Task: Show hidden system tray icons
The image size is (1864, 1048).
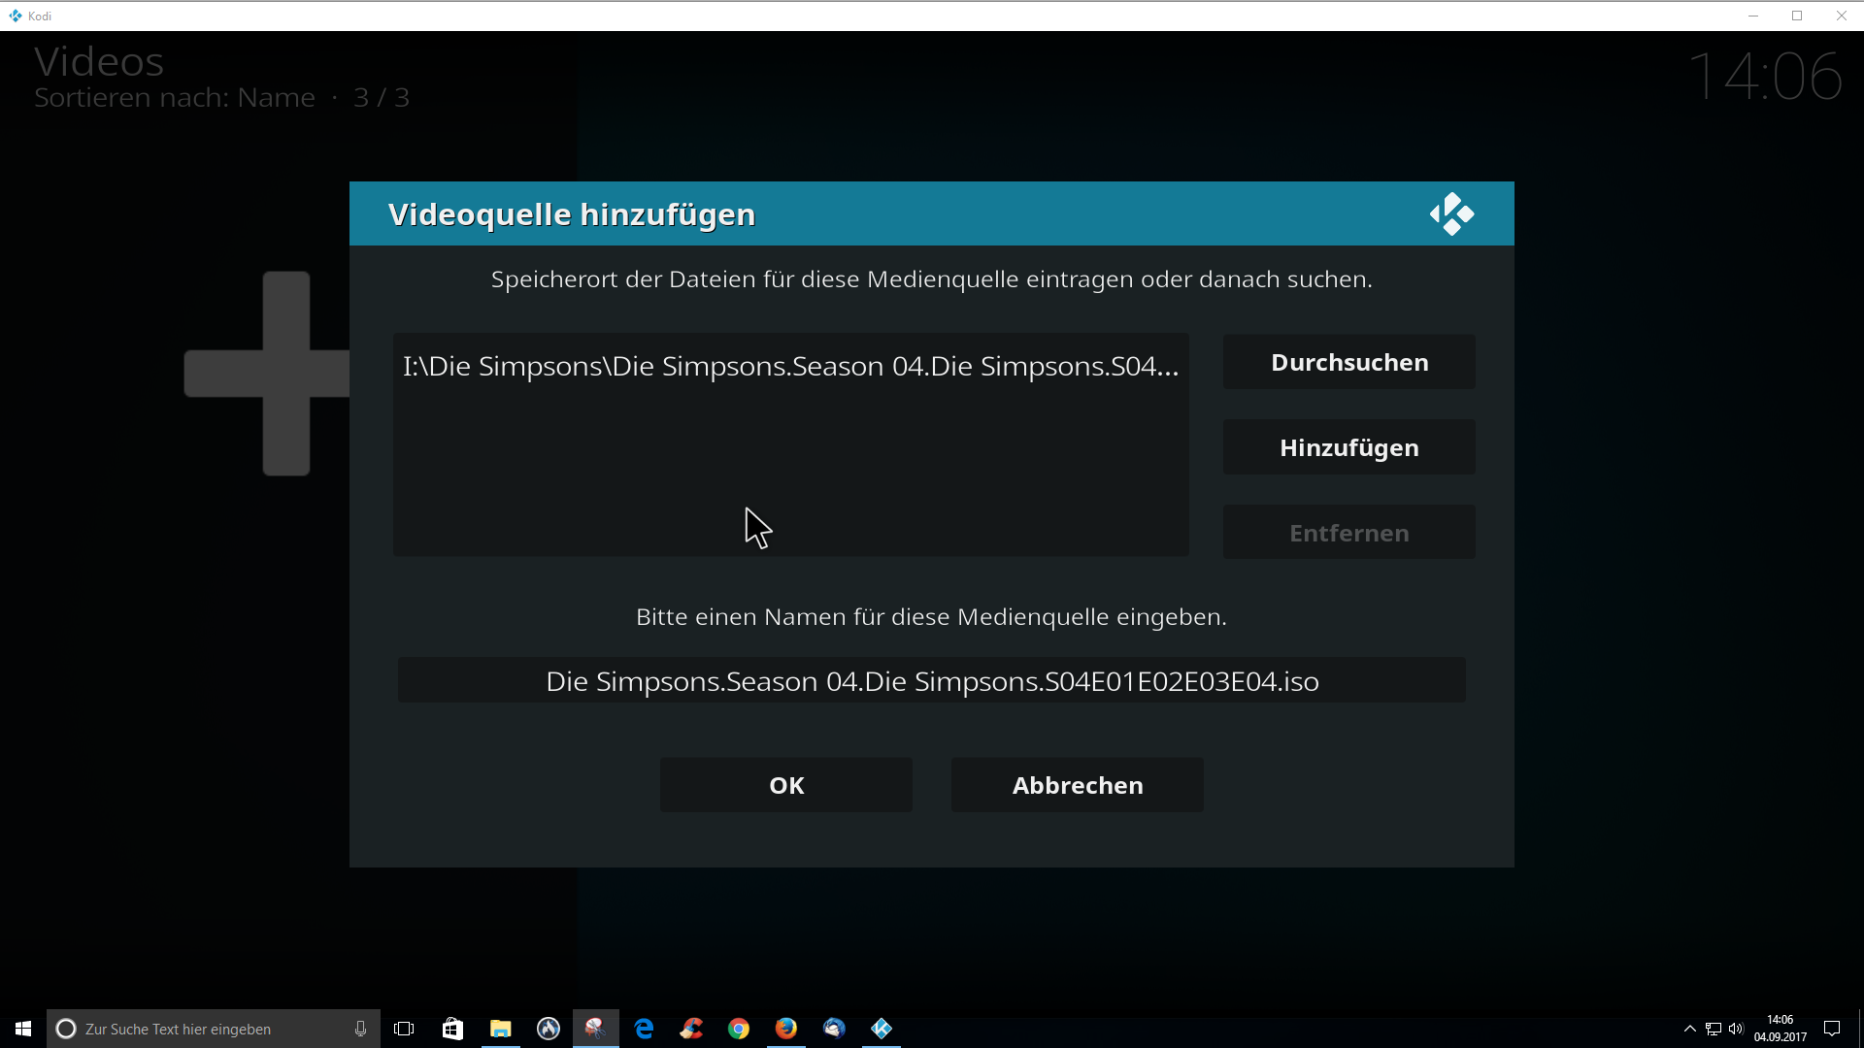Action: [x=1689, y=1029]
